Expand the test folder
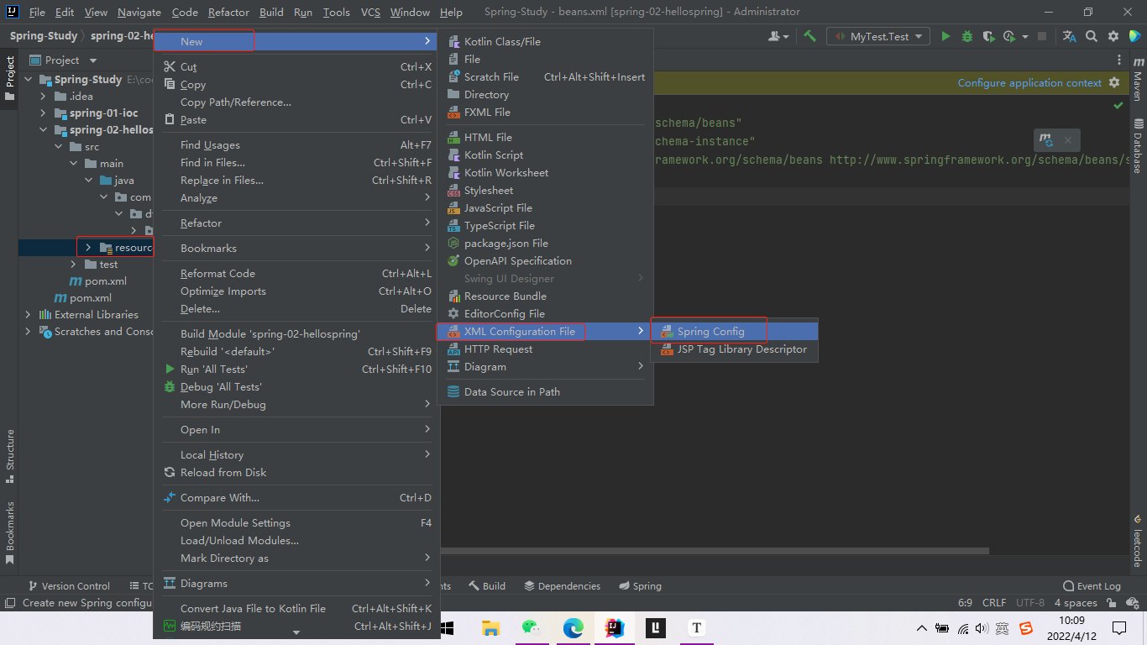This screenshot has width=1147, height=645. pyautogui.click(x=74, y=265)
